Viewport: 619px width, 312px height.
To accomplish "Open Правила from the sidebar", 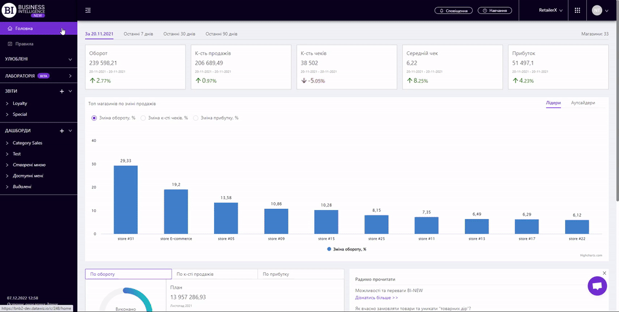I will tap(24, 44).
